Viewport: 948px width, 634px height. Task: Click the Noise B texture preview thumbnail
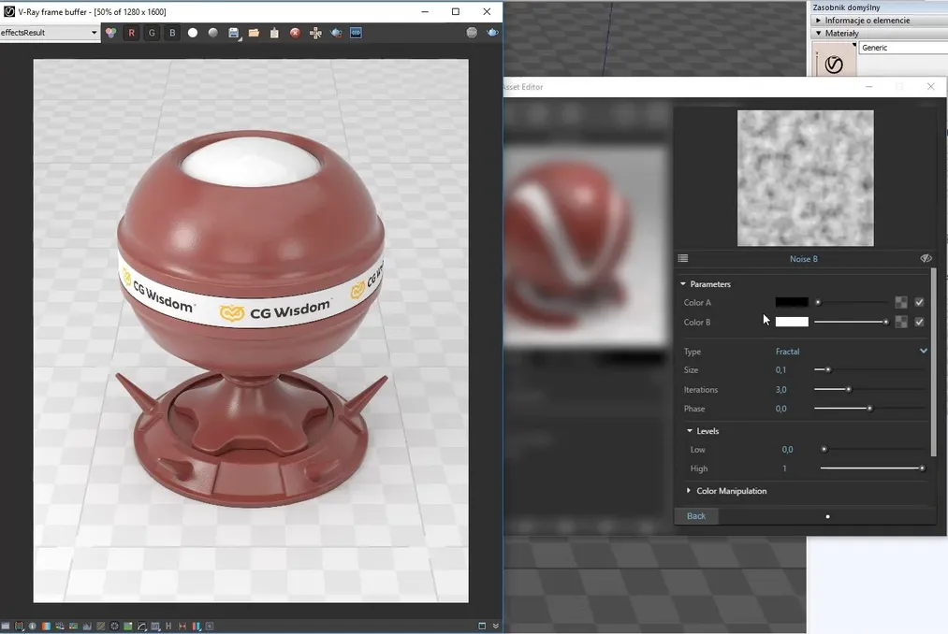coord(804,178)
